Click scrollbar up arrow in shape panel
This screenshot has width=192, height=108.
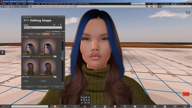[x=63, y=40]
